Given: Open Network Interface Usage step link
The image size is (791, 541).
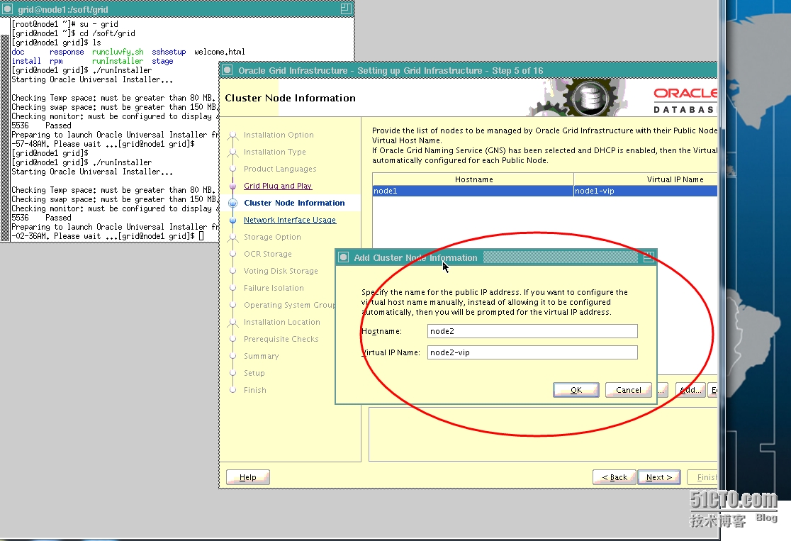Looking at the screenshot, I should coord(290,220).
